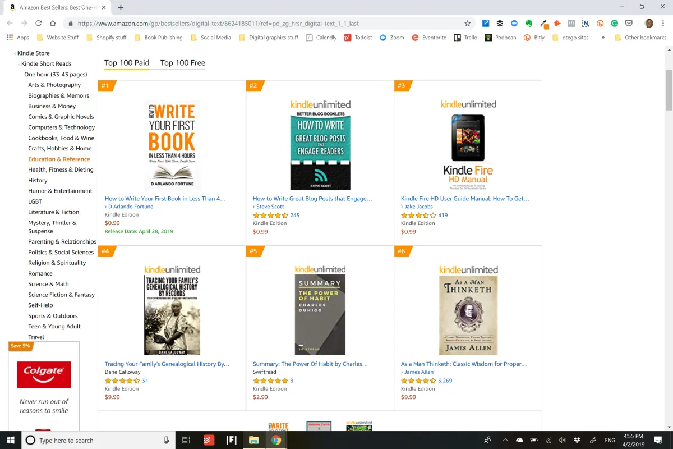View author Steve Scott's page
Screen dimensions: 673x449
point(270,207)
